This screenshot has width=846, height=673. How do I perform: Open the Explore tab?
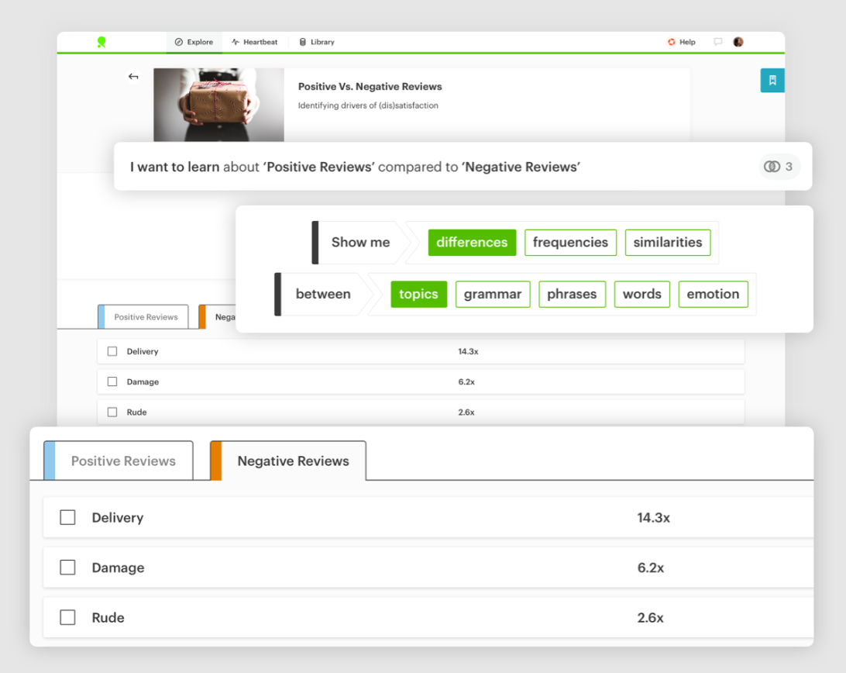194,42
